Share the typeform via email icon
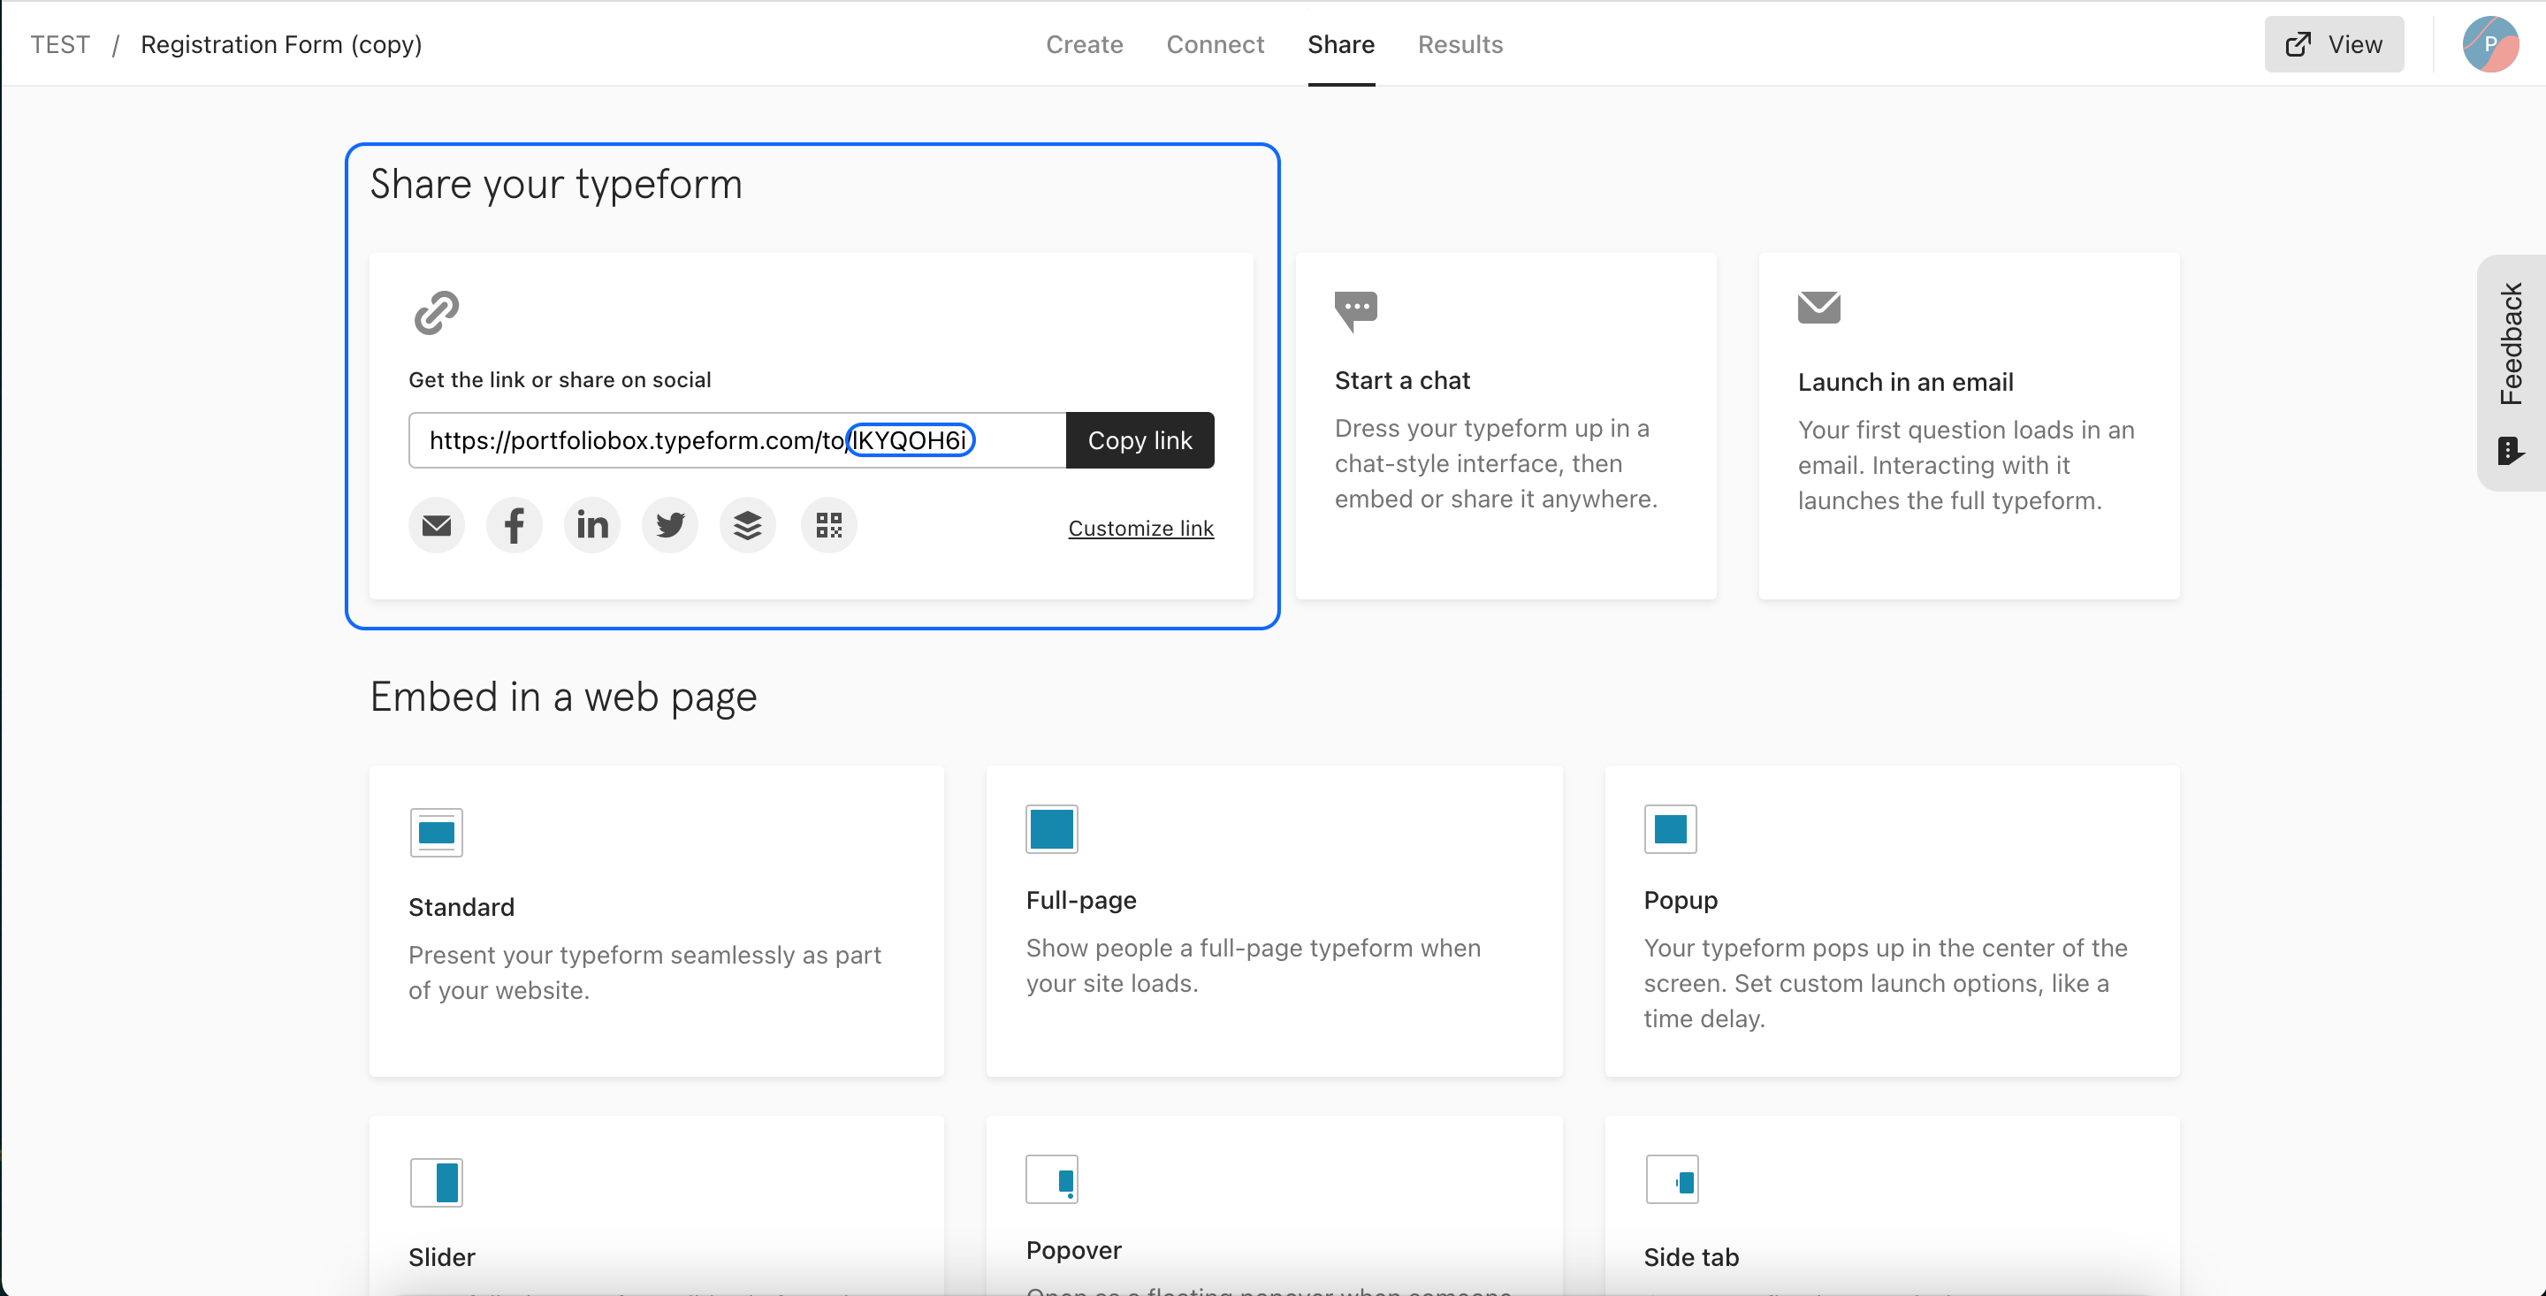This screenshot has height=1296, width=2546. click(x=436, y=525)
